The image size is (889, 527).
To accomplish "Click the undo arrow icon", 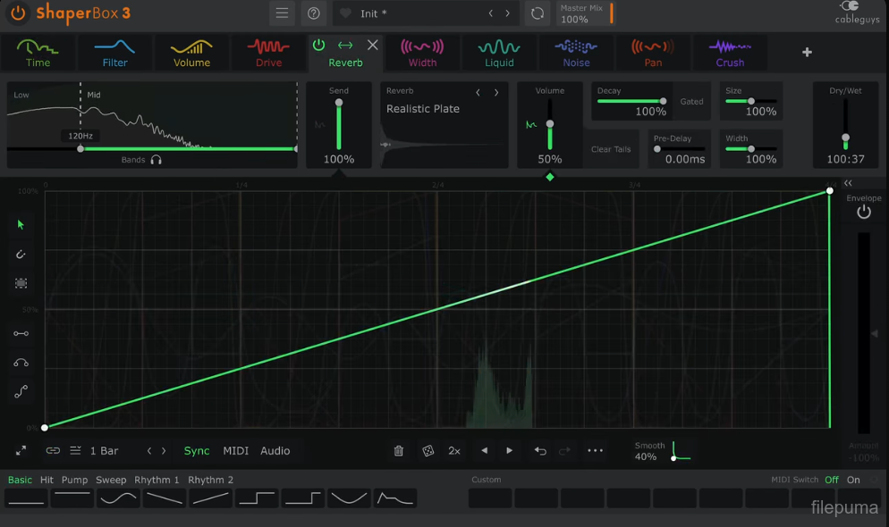I will tap(540, 451).
